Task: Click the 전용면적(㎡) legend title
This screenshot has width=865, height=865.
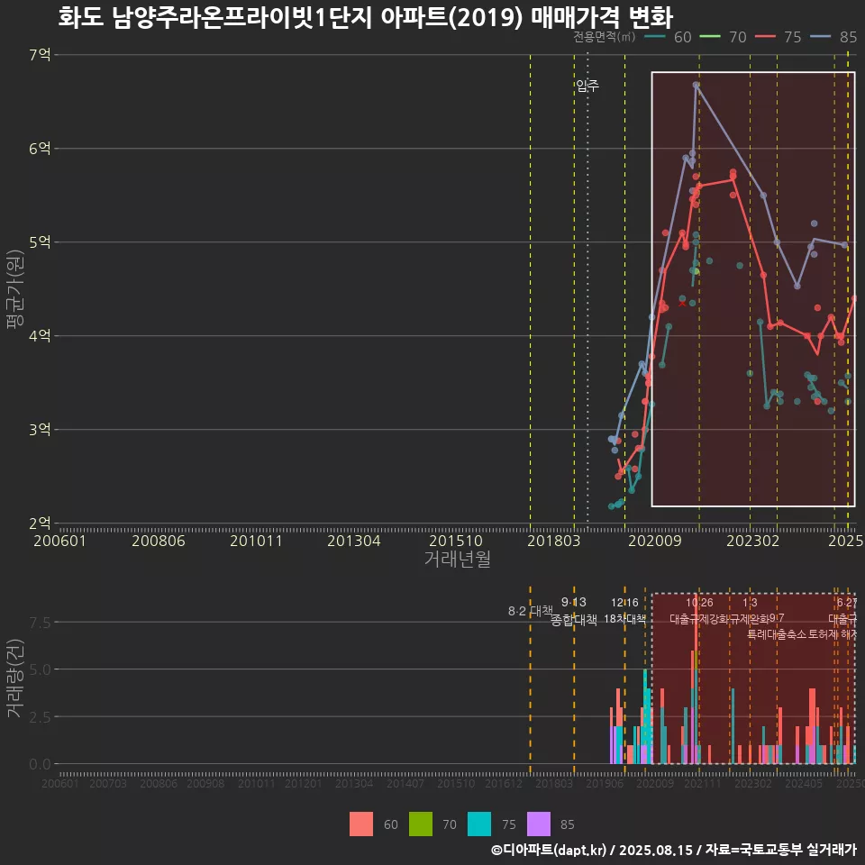Action: (604, 37)
